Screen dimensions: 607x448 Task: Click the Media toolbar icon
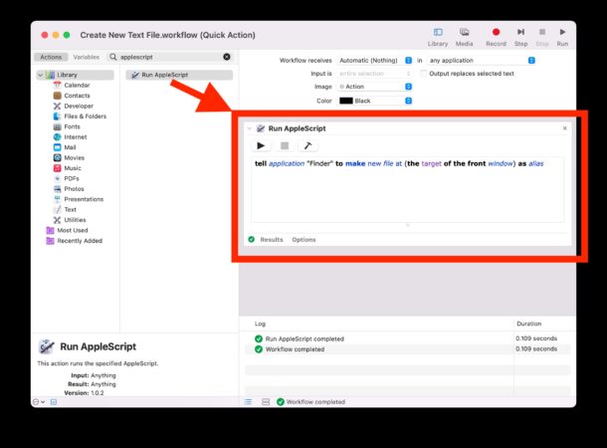coord(464,36)
